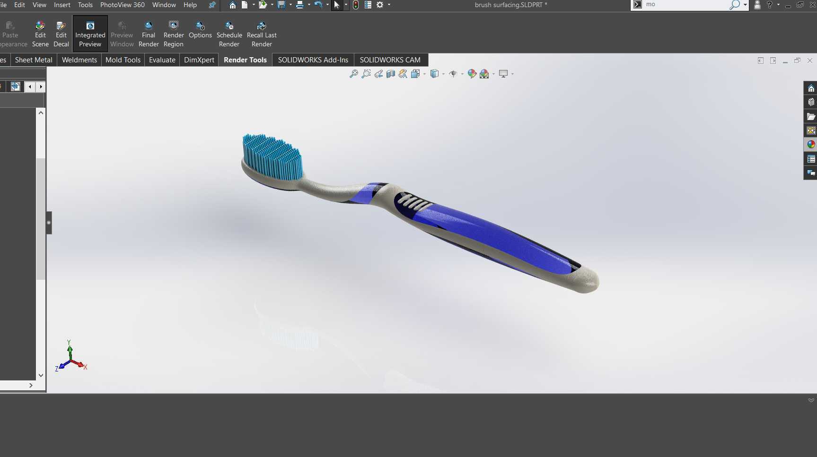Click Edit Scene in Render Tools

(40, 34)
